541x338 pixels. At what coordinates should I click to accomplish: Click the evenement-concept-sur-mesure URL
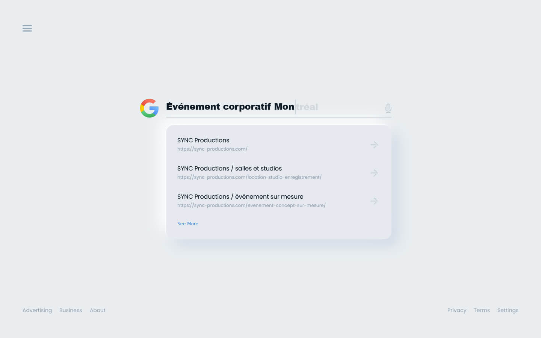point(251,205)
